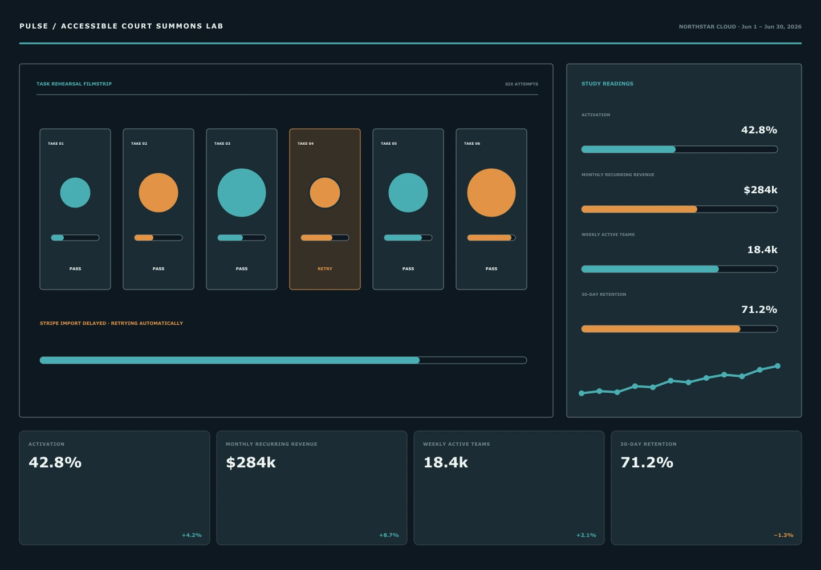Open the 30-Day Retention 71.2% summary card
821x570 pixels.
706,488
